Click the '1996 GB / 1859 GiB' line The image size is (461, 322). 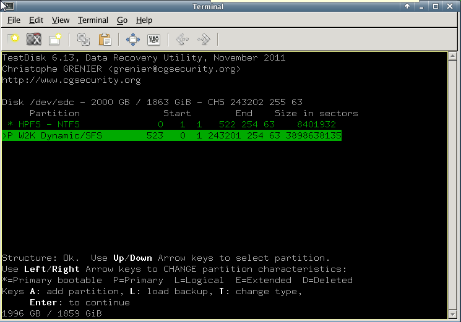[x=52, y=313]
